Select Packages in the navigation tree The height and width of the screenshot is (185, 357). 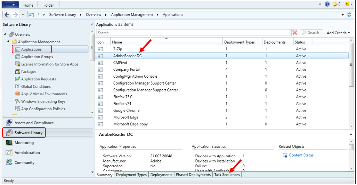(29, 72)
